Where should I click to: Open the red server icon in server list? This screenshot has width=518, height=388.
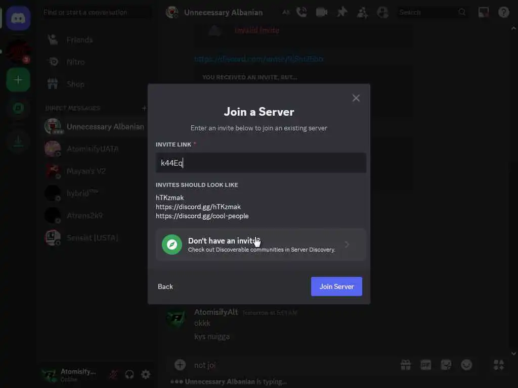tap(18, 51)
